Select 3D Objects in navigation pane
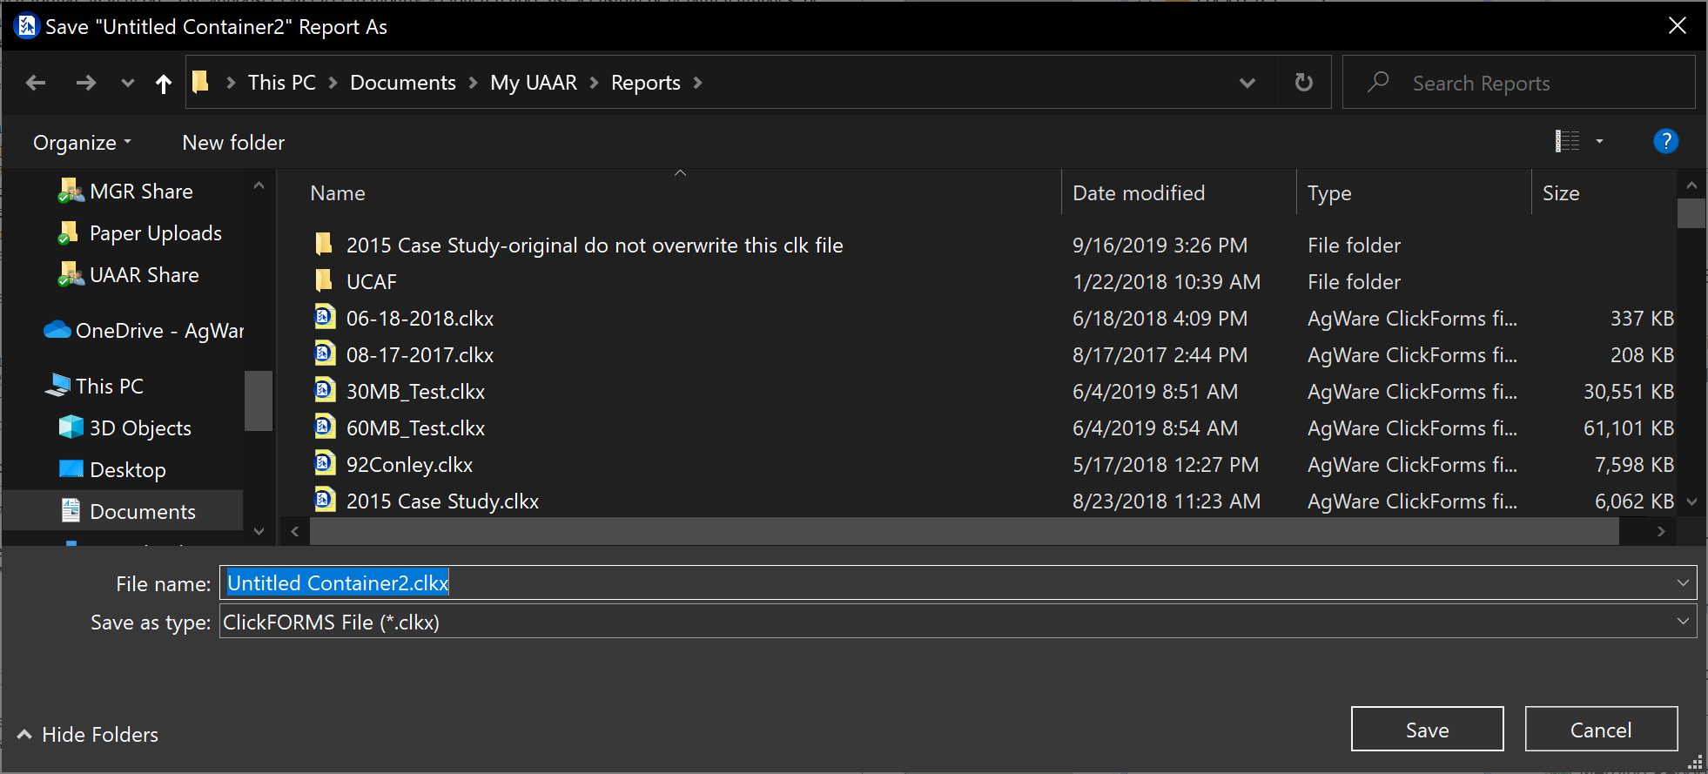 pyautogui.click(x=139, y=428)
